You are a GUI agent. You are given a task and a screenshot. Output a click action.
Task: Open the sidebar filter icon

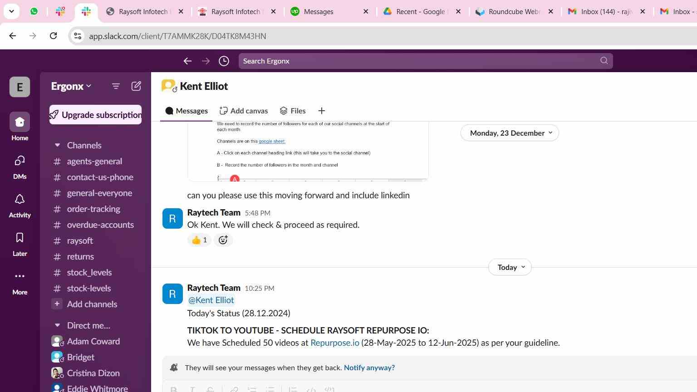tap(116, 86)
